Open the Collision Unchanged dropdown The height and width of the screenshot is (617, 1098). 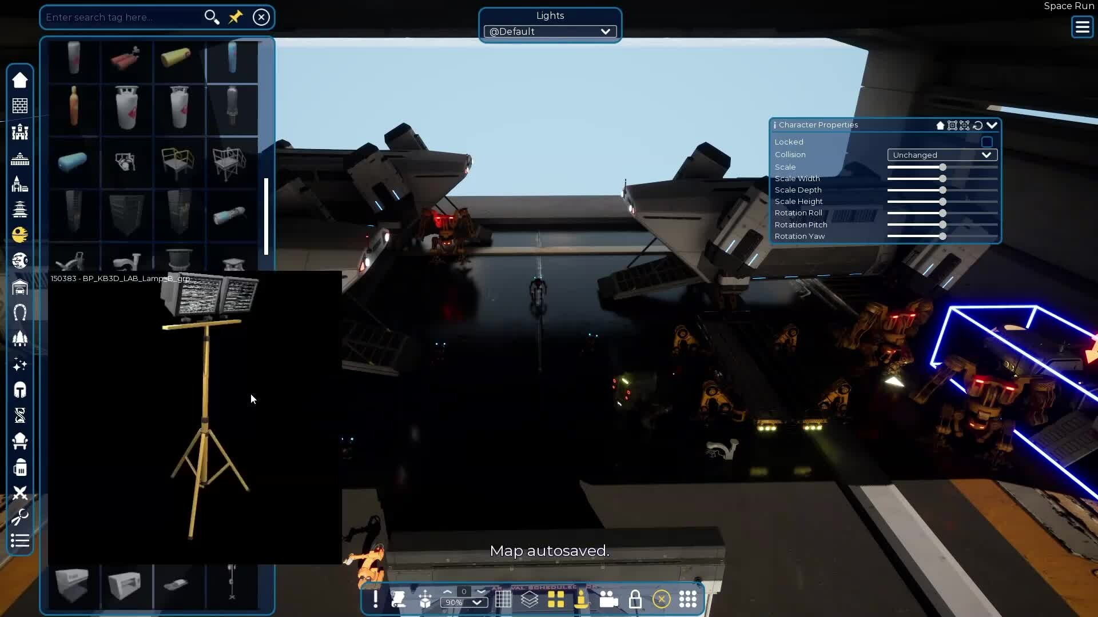942,155
